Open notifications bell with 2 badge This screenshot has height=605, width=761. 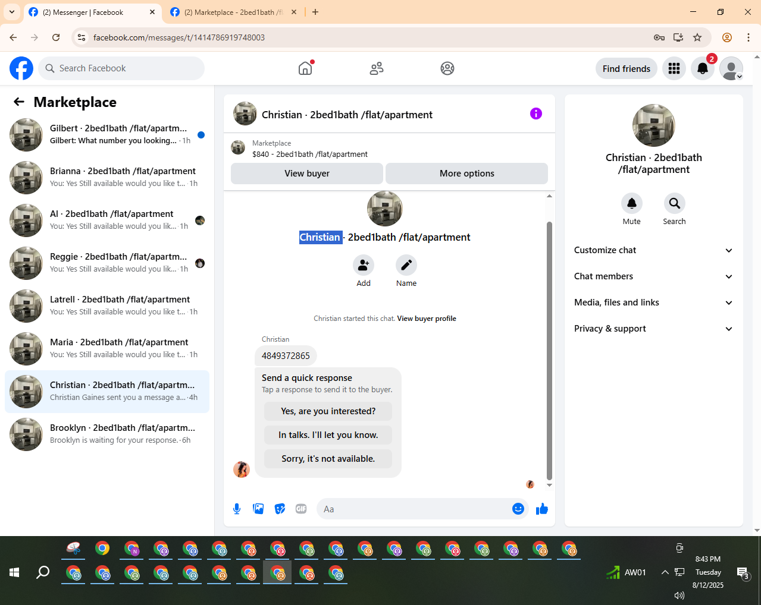click(703, 68)
